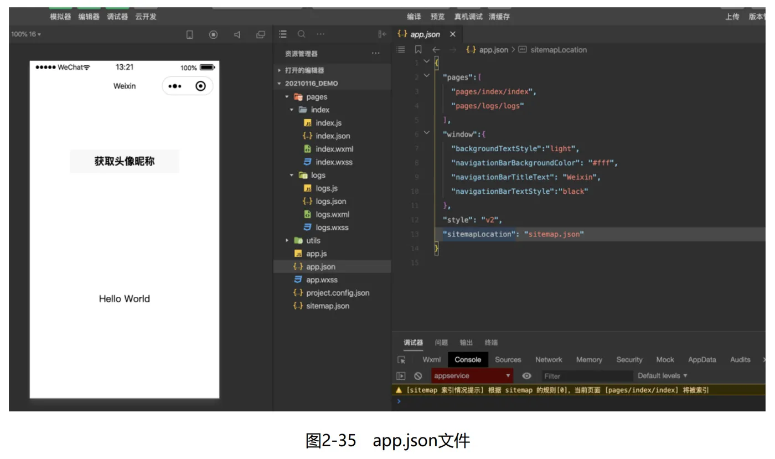Open logs.json file

332,202
